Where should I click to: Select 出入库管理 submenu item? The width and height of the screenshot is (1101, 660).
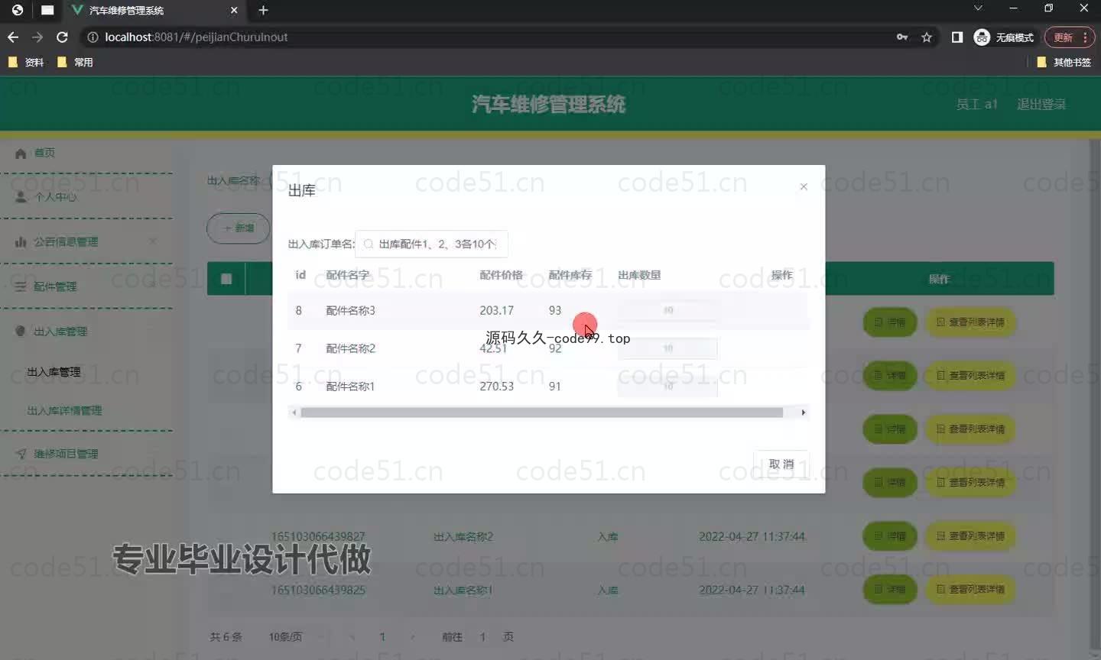(54, 372)
